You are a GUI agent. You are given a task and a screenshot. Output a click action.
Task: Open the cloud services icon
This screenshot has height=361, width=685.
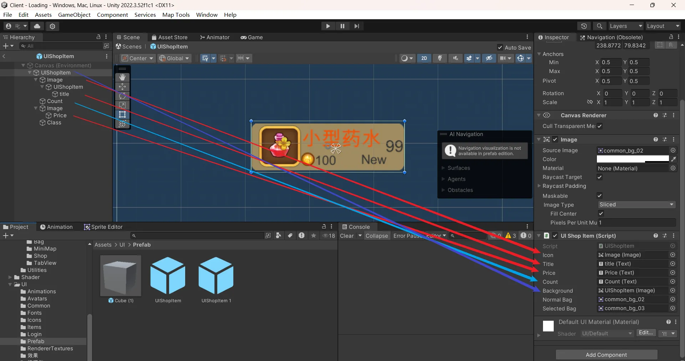[37, 26]
